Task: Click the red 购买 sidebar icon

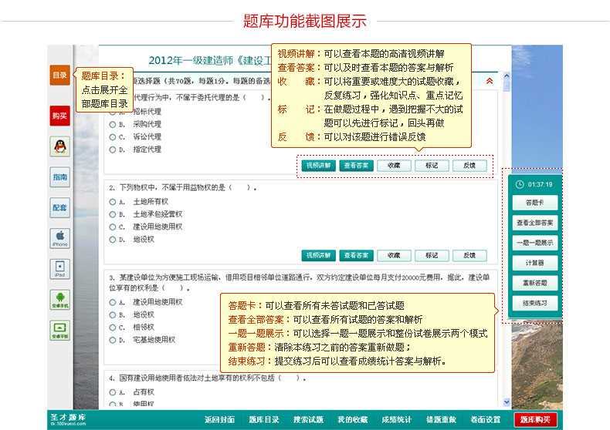Action: tap(59, 116)
